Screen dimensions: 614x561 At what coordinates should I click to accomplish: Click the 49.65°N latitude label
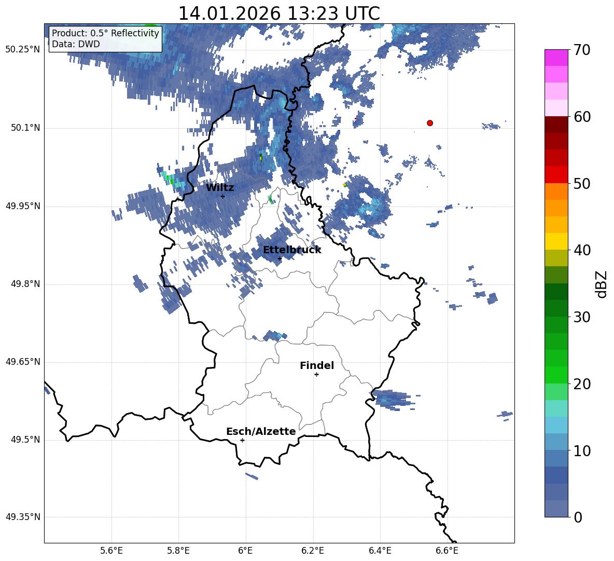(x=23, y=362)
